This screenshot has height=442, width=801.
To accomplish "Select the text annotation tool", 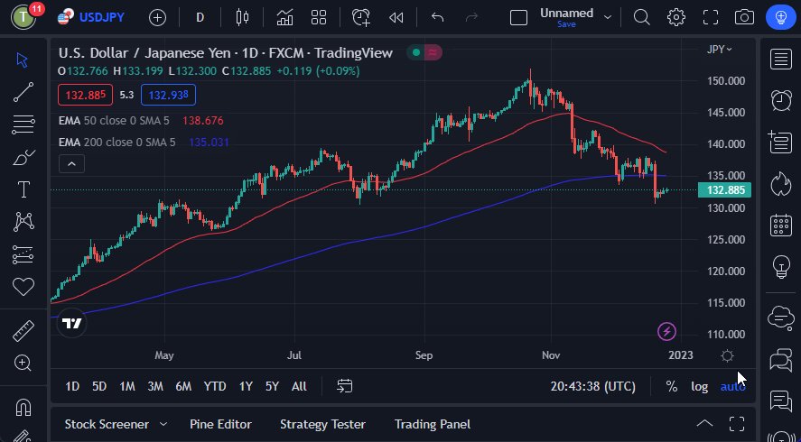I will (23, 189).
